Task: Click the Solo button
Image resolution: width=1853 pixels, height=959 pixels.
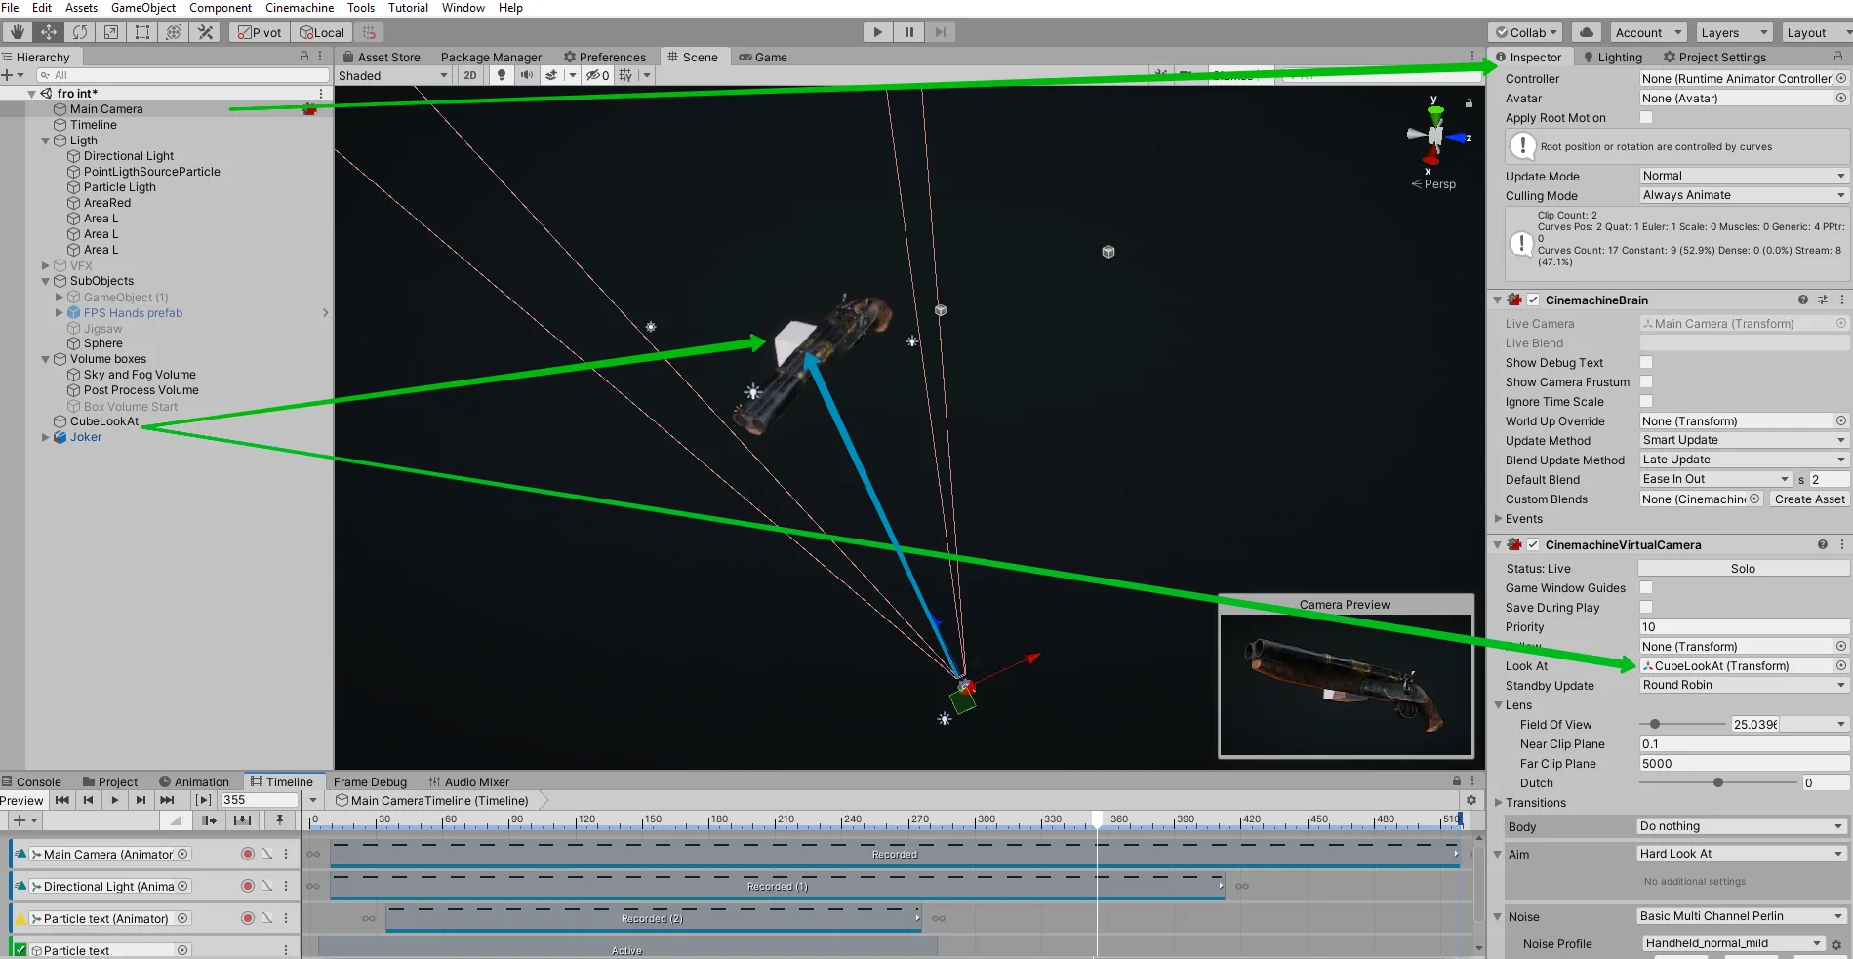Action: (x=1743, y=568)
